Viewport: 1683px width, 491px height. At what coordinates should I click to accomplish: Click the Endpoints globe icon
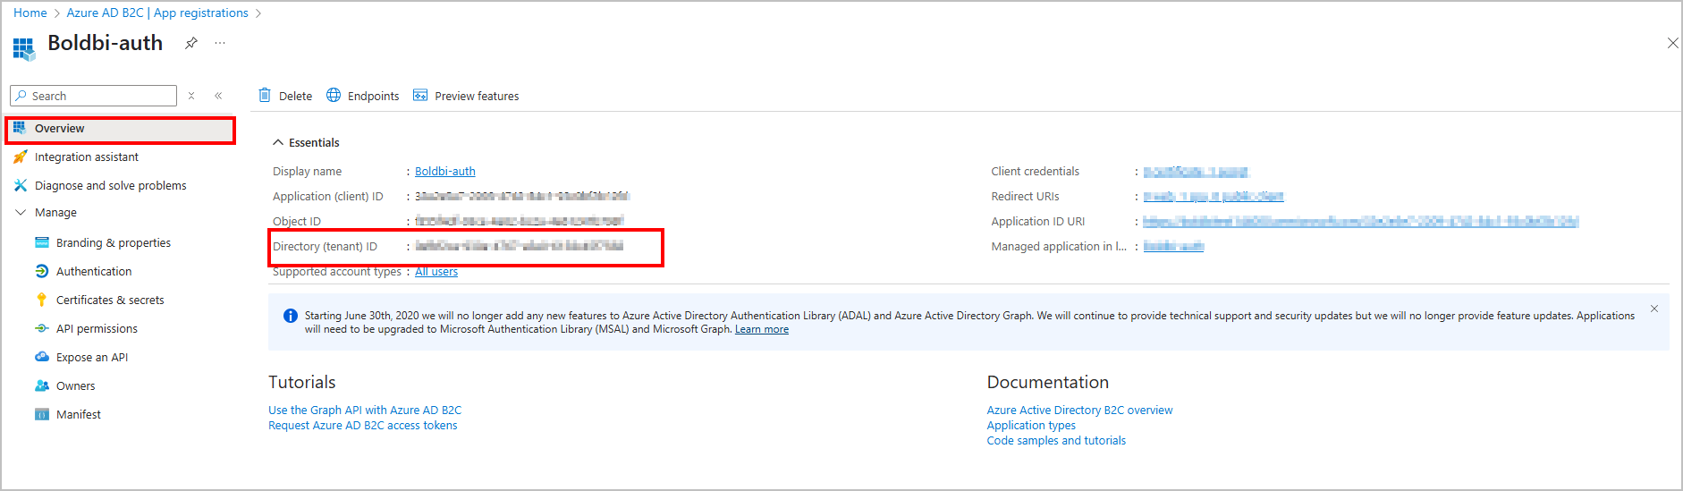tap(334, 95)
